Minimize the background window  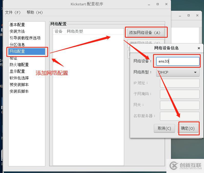pos(180,16)
